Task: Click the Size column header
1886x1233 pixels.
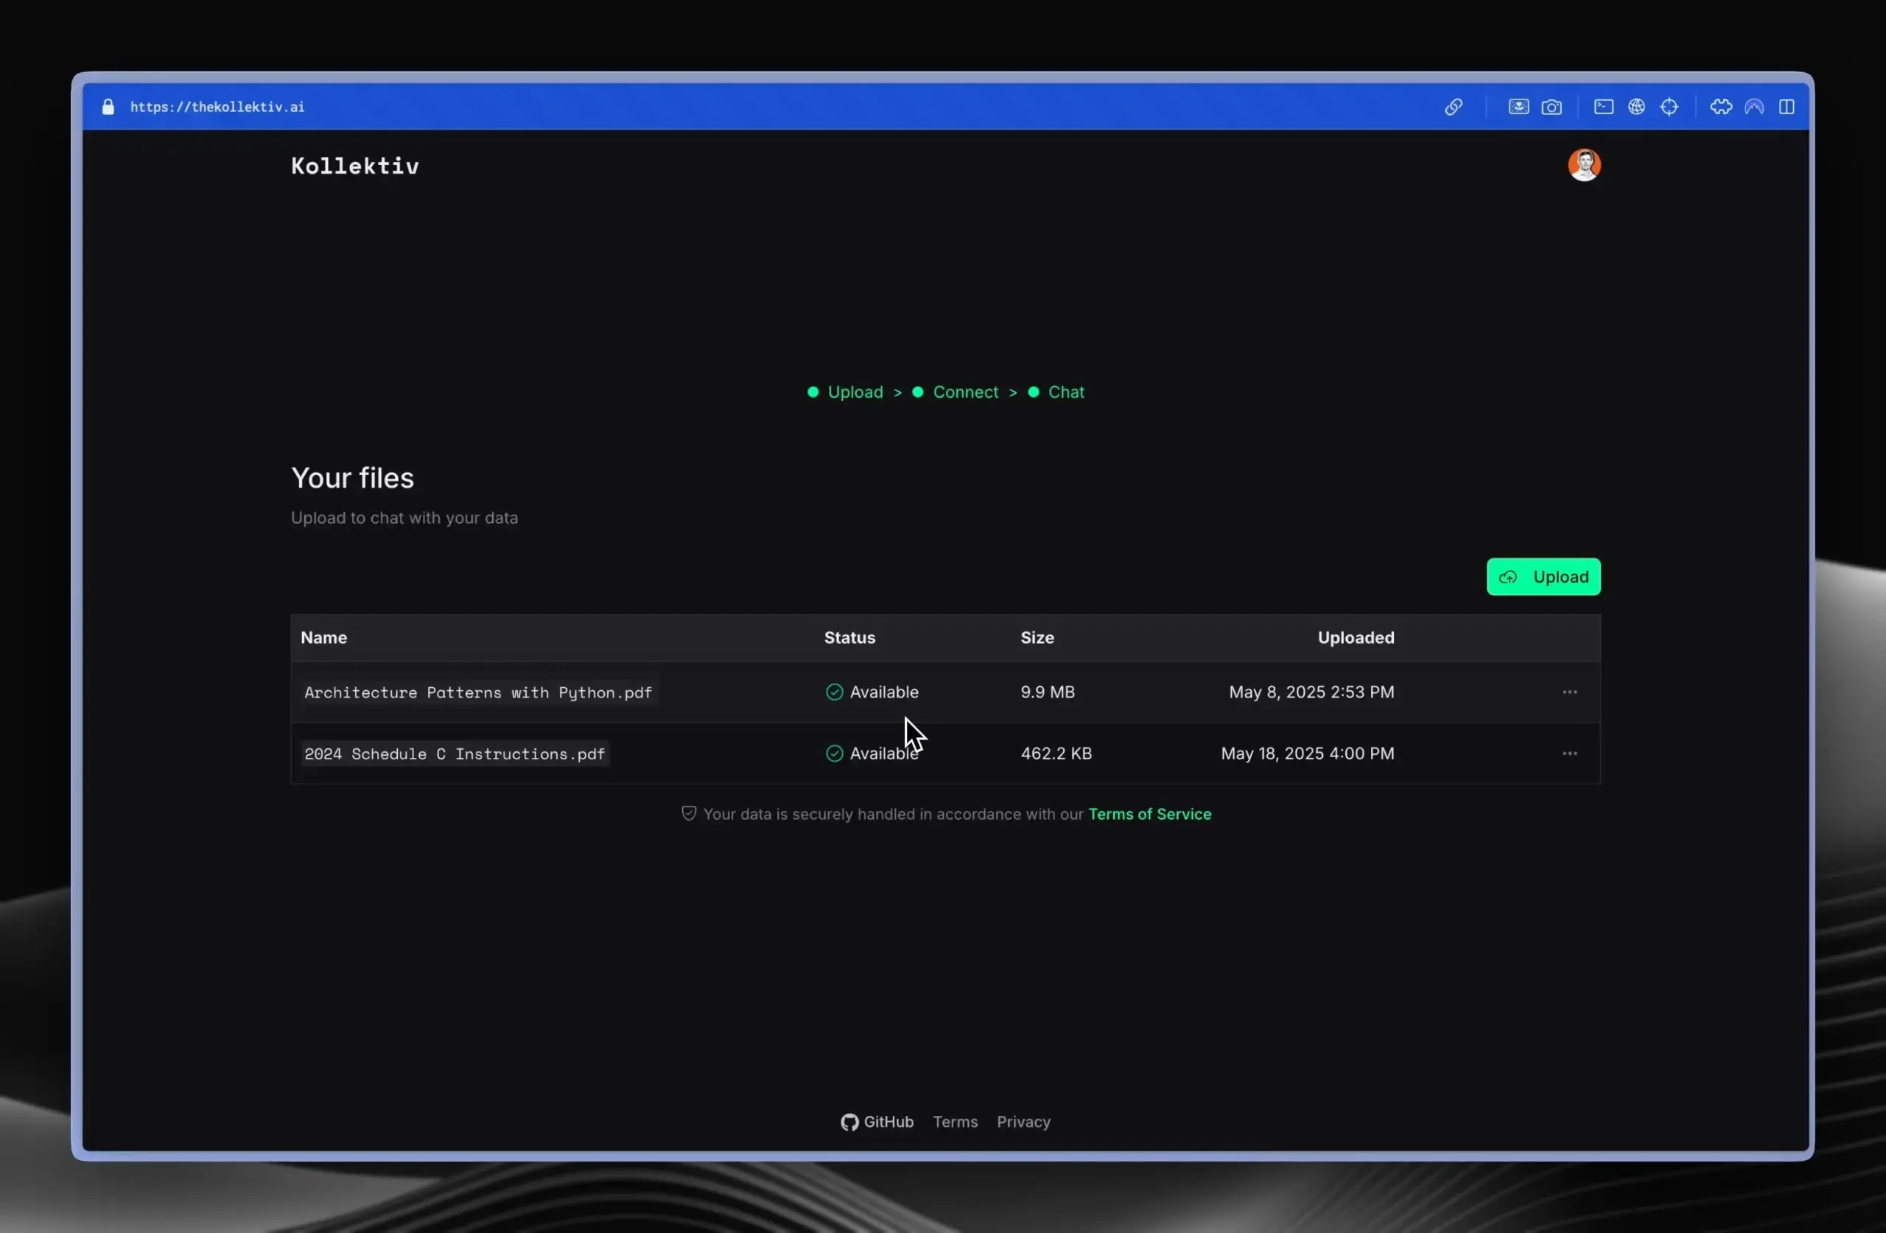Action: 1037,638
